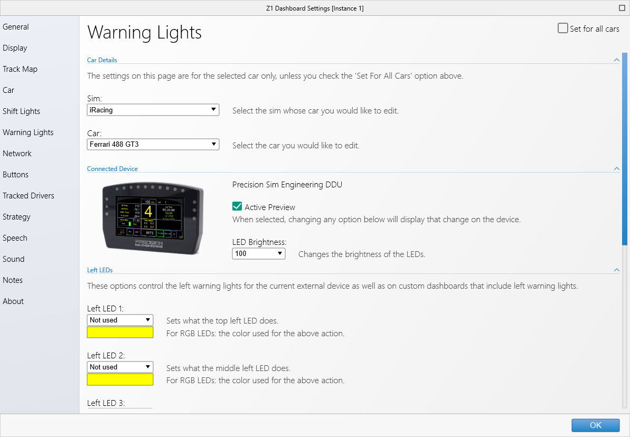Open the Left LED 2 action dropdown
630x437 pixels.
point(120,367)
